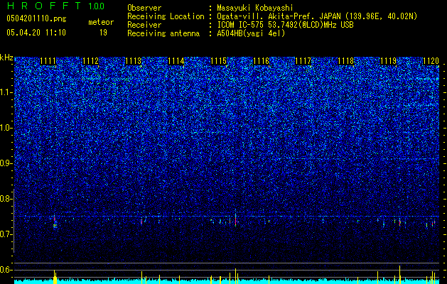Click the "Observer" field label
447x284 pixels.
tap(144, 9)
